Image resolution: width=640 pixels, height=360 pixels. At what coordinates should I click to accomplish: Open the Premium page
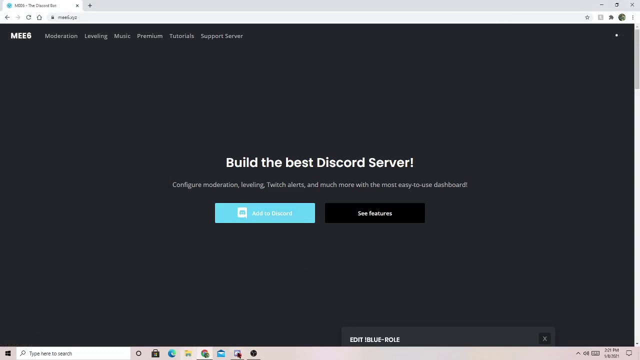point(149,36)
